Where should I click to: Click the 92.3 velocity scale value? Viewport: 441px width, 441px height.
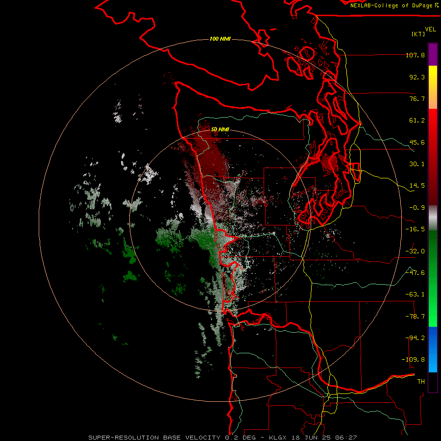pyautogui.click(x=417, y=77)
